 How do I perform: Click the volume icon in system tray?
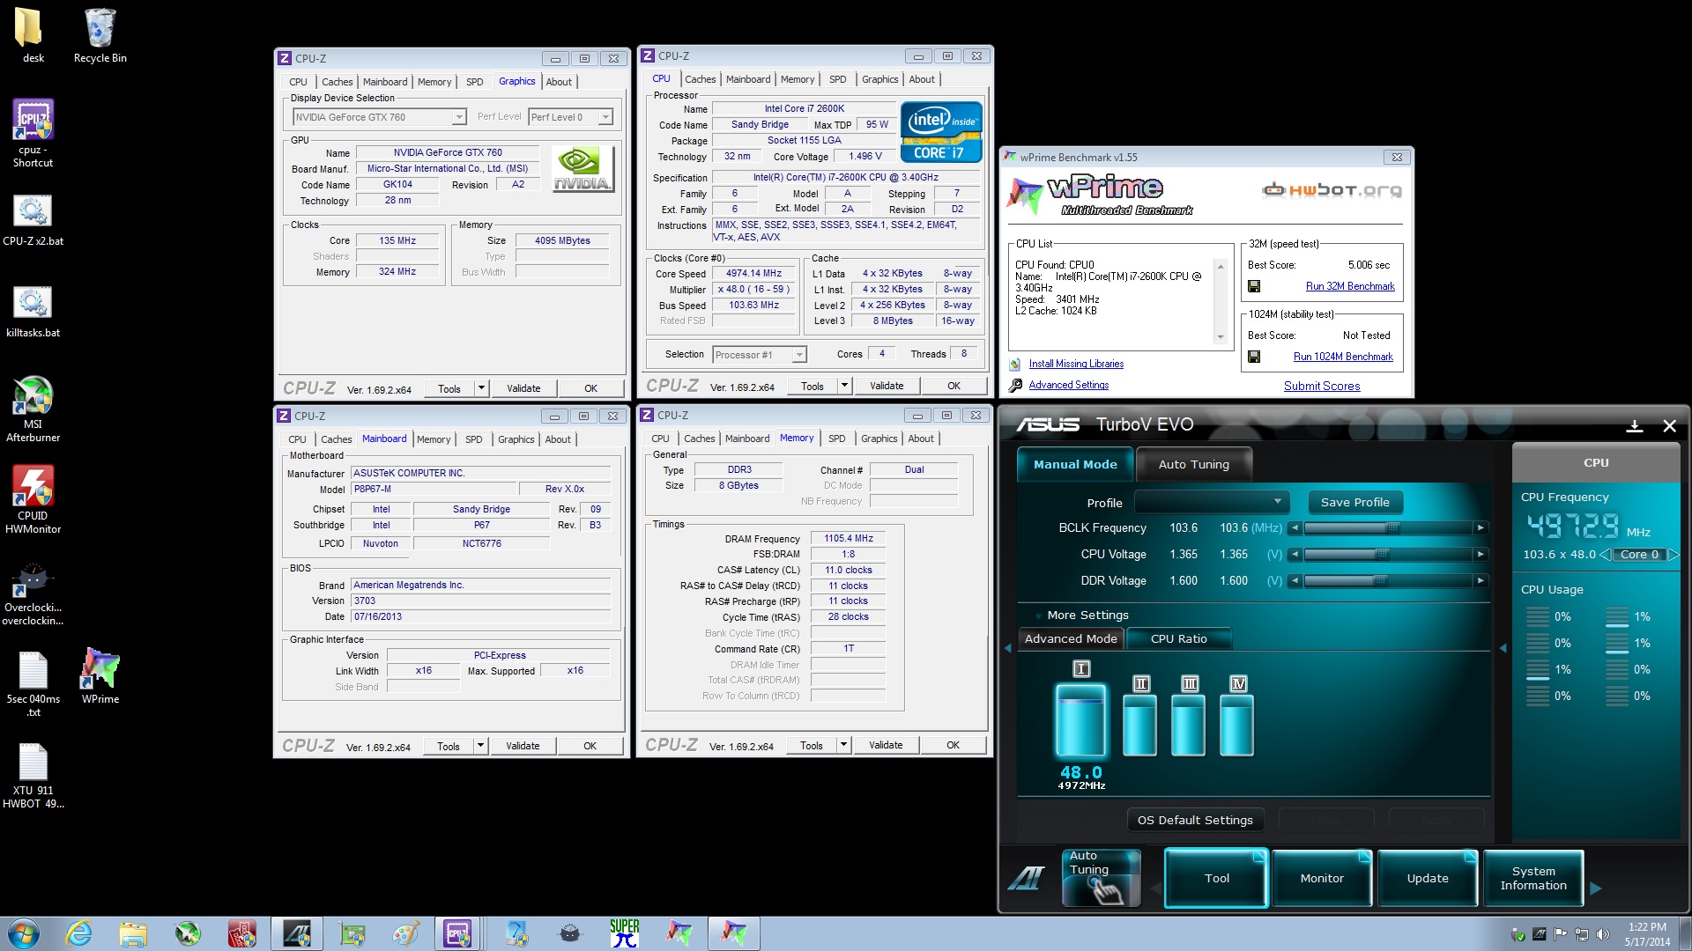point(1602,934)
